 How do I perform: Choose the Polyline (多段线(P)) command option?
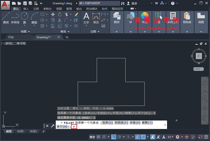point(121,123)
